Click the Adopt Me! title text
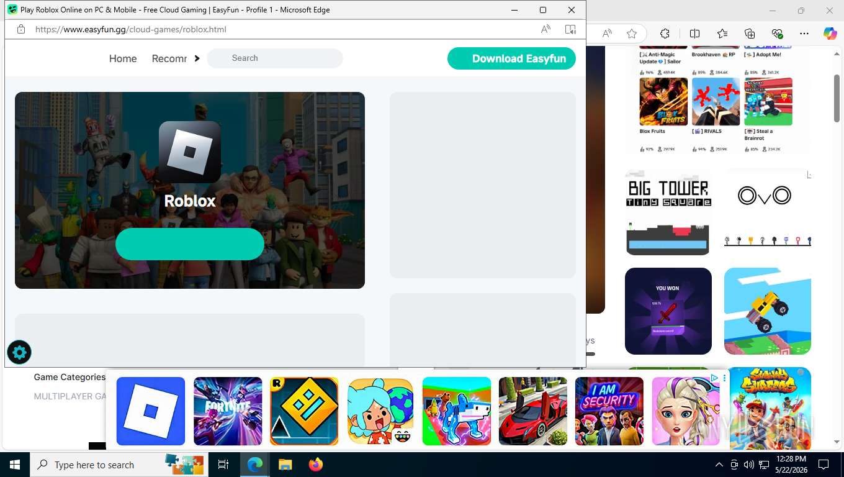Image resolution: width=844 pixels, height=477 pixels. click(x=763, y=55)
